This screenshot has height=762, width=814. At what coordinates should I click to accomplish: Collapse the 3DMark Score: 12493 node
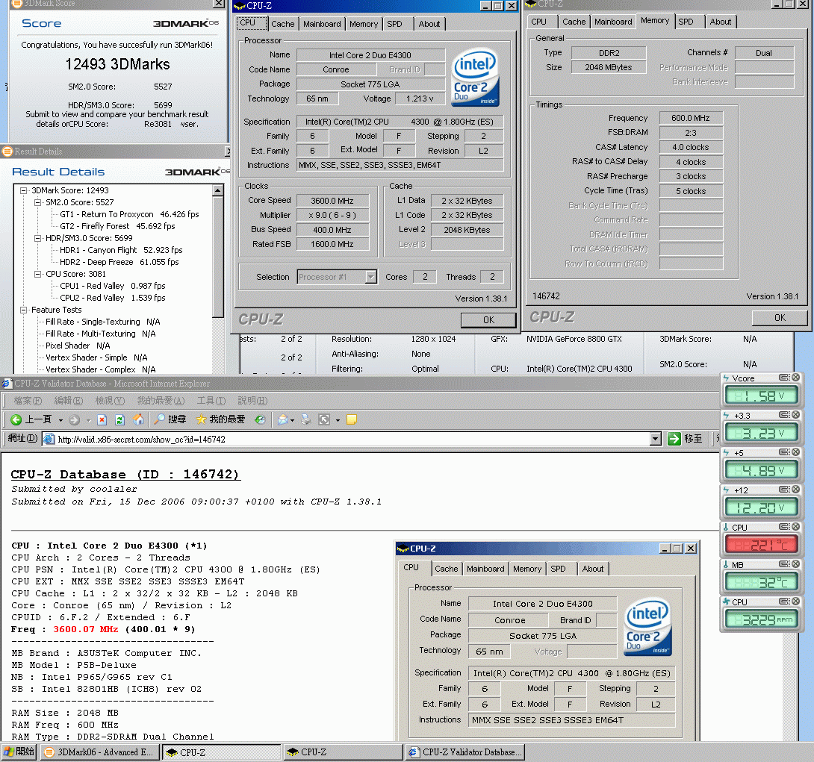23,190
